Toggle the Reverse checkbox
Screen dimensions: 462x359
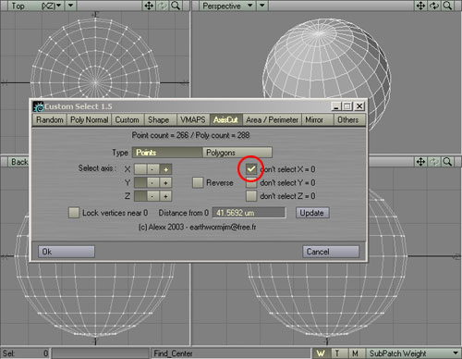click(x=198, y=182)
